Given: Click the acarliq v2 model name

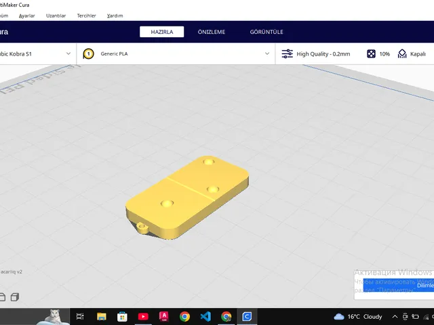Looking at the screenshot, I should pos(11,272).
